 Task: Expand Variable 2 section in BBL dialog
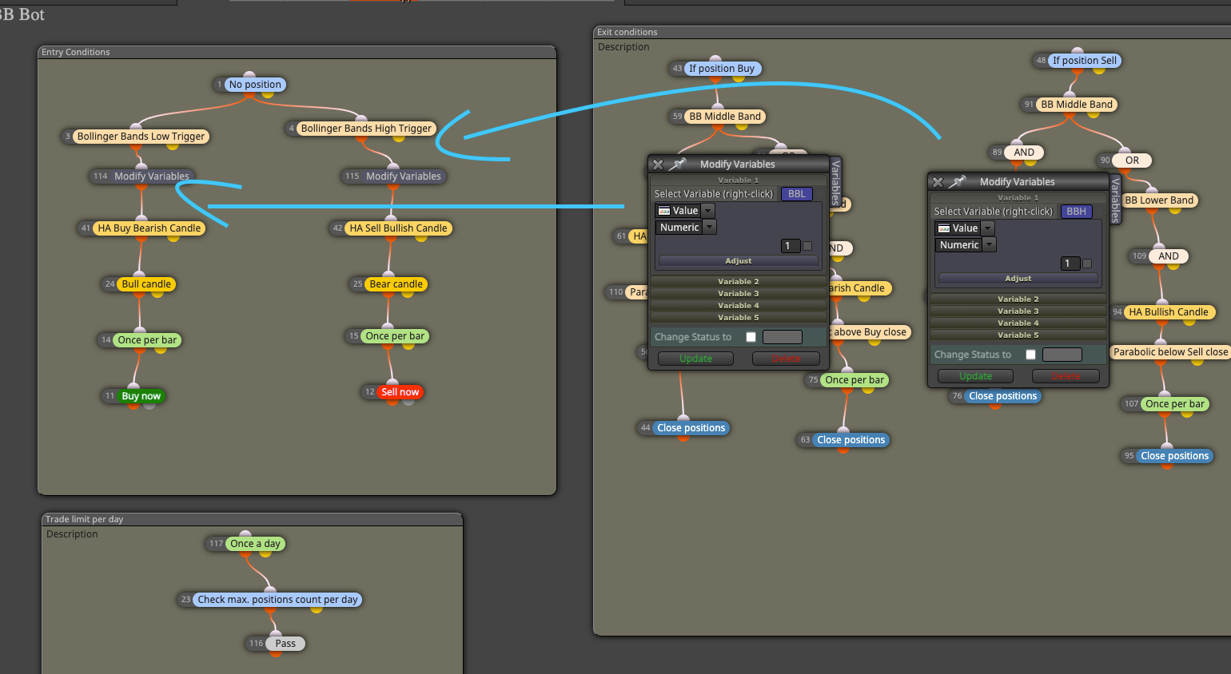pos(738,282)
